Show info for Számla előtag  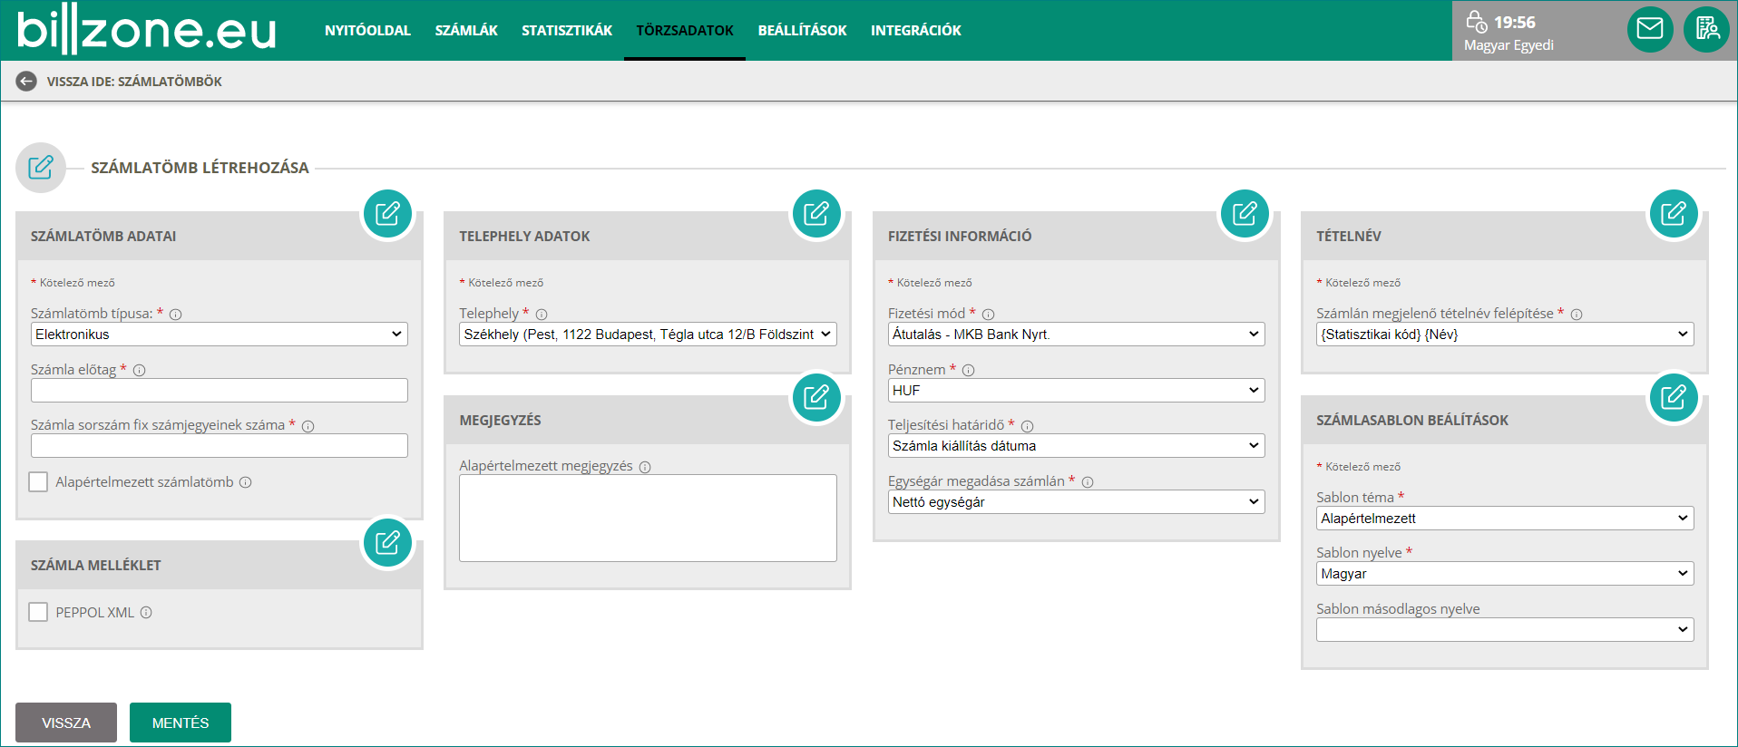click(140, 370)
